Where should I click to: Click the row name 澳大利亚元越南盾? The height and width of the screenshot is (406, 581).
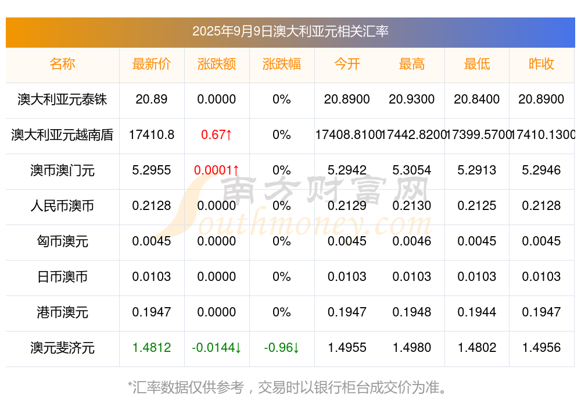click(x=62, y=135)
